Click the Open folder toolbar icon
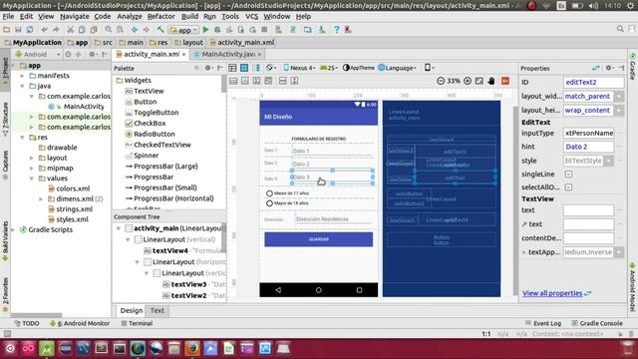Image resolution: width=638 pixels, height=359 pixels. [6, 29]
